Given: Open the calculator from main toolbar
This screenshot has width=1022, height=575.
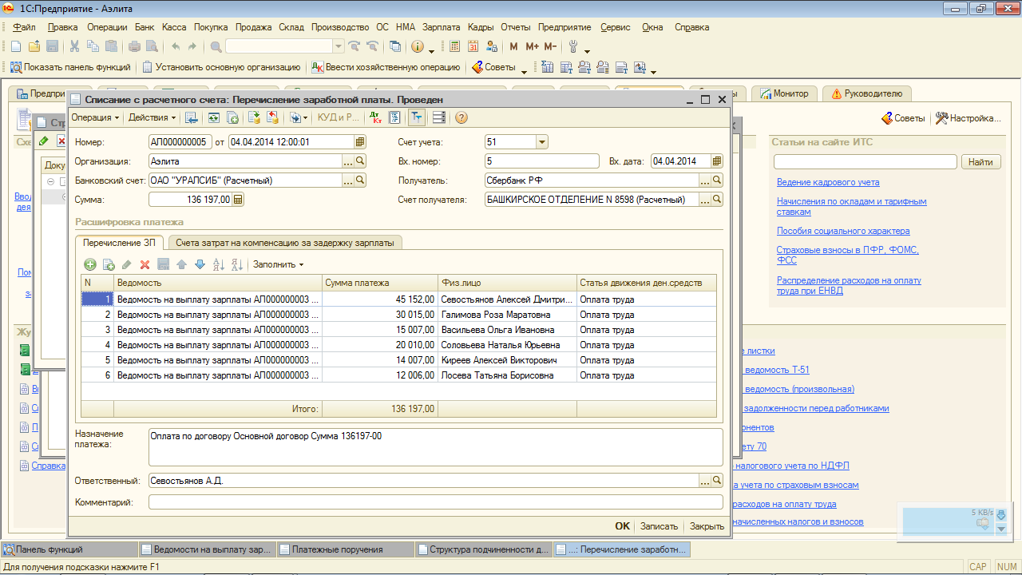Looking at the screenshot, I should click(454, 46).
